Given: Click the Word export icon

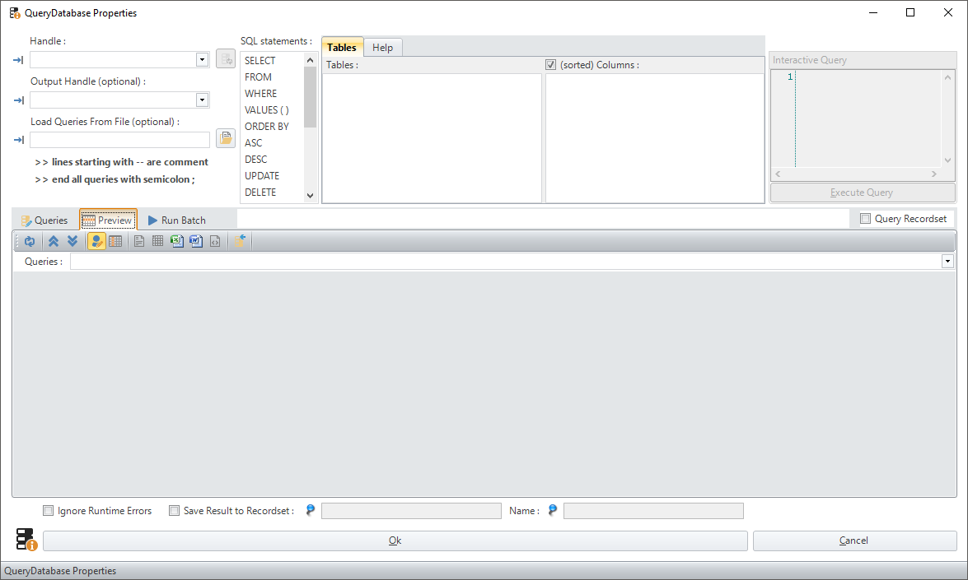Looking at the screenshot, I should (x=195, y=241).
